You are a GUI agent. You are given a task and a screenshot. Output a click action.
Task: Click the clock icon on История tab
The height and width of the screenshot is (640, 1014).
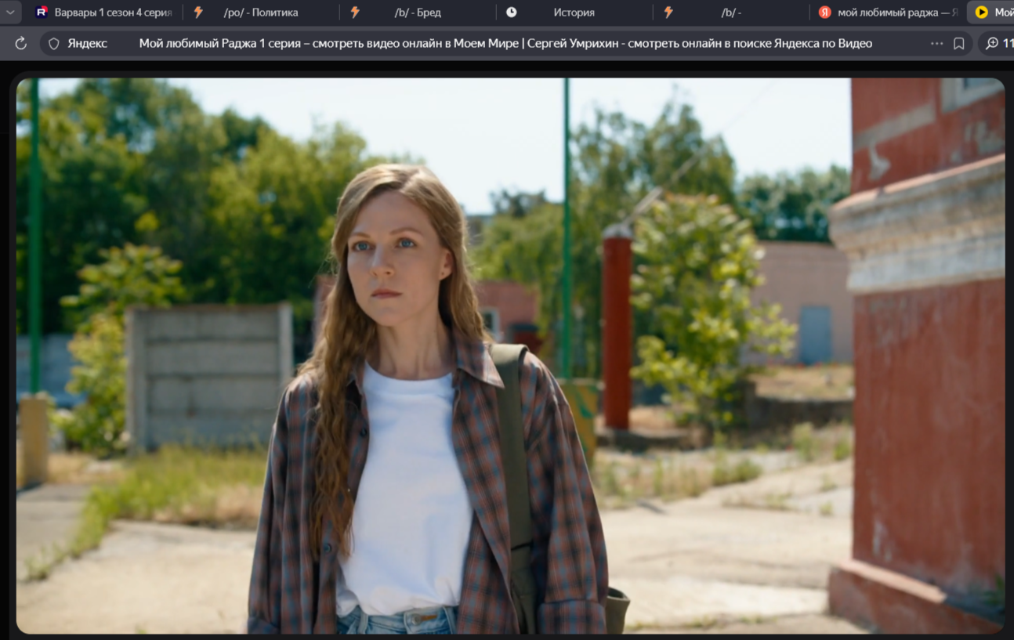tap(512, 13)
